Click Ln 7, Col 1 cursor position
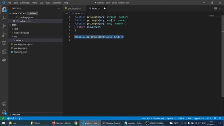 point(153,118)
